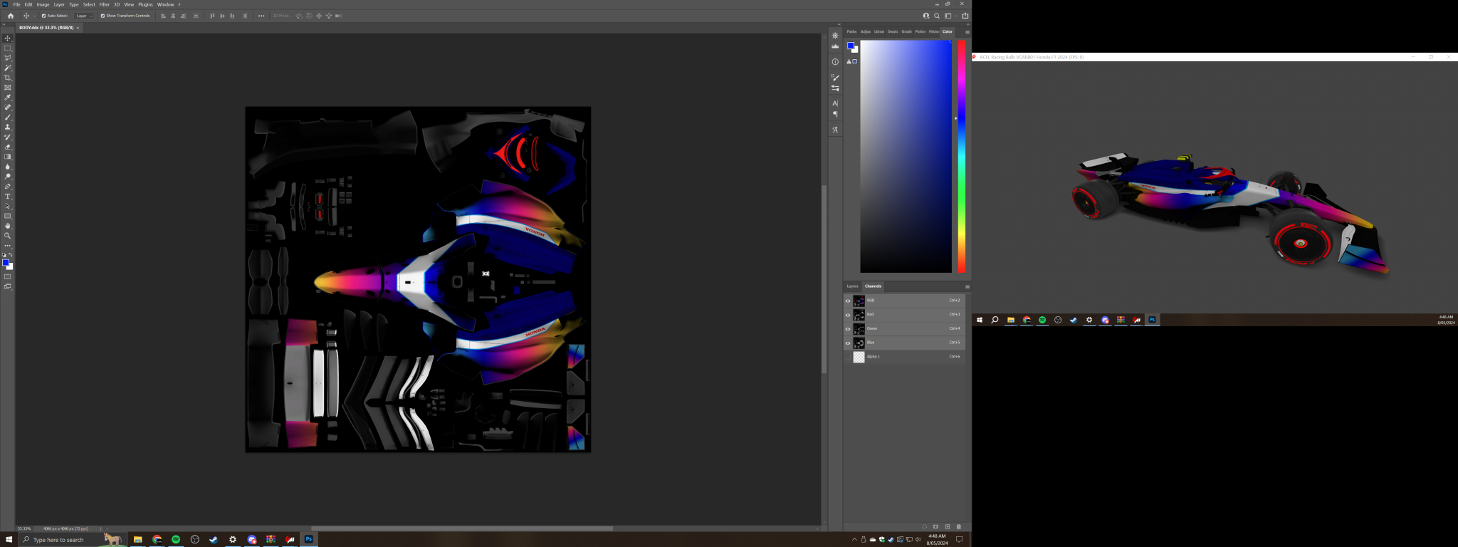Select the History Brush tool
This screenshot has height=547, width=1458.
click(x=8, y=137)
